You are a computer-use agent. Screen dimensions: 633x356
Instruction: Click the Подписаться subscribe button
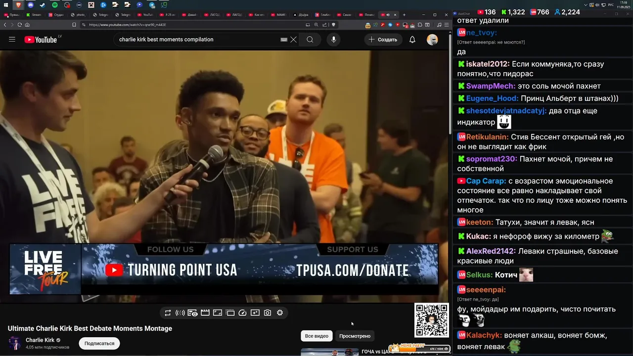coord(99,343)
